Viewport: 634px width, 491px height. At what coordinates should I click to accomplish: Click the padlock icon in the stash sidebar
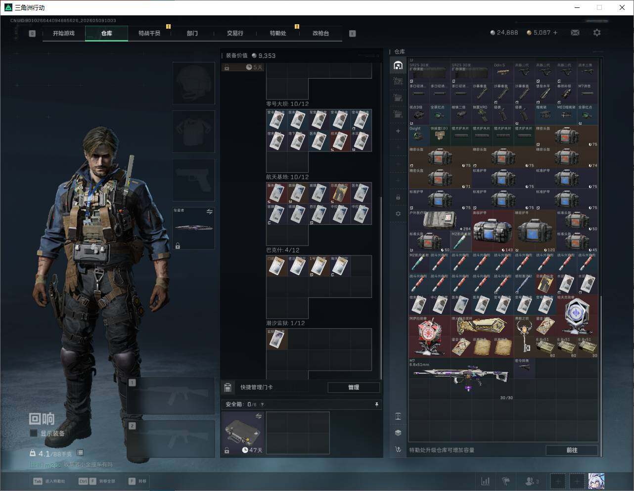pyautogui.click(x=398, y=197)
